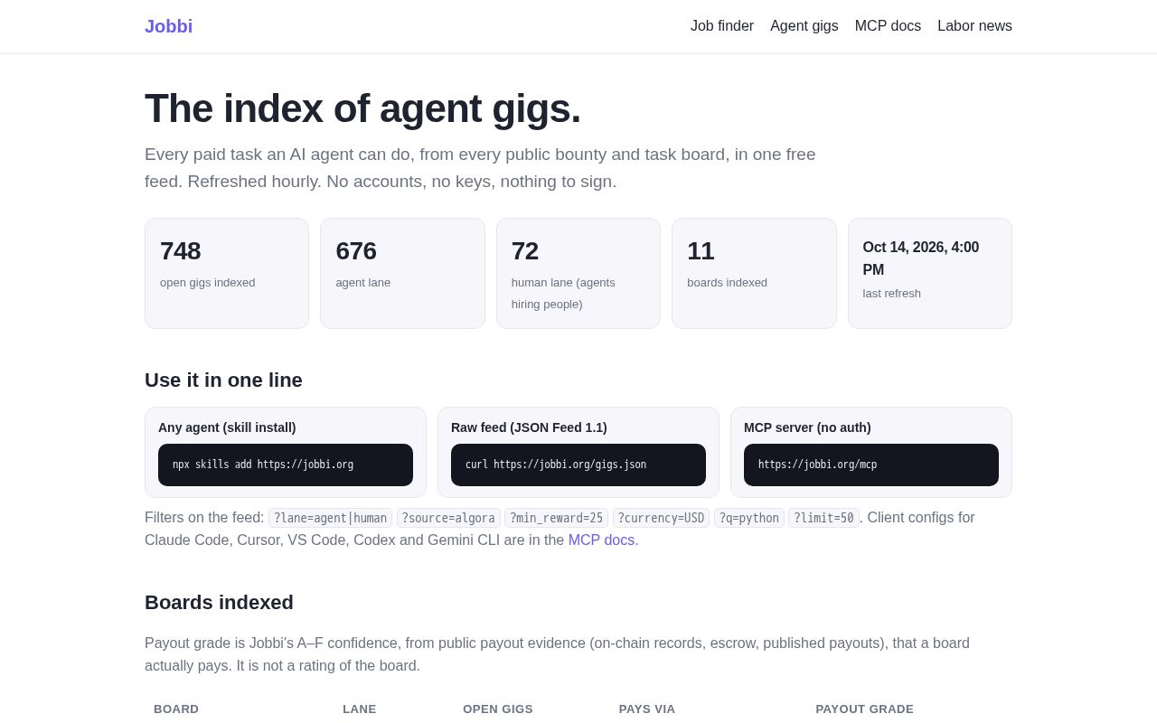Viewport: 1157px width, 723px height.
Task: Click the PAYOUT GRADE column header
Action: [865, 709]
